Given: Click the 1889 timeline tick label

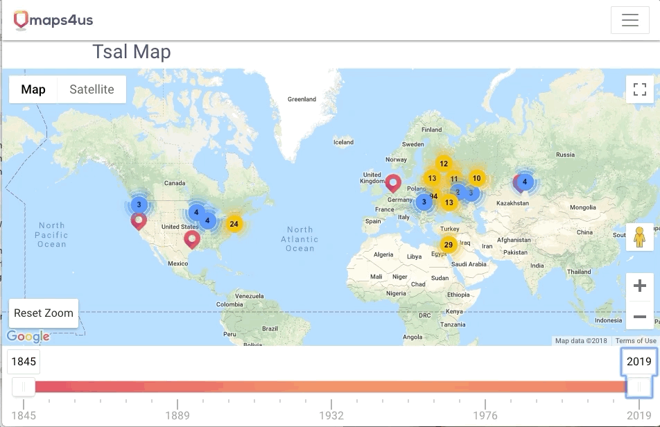Looking at the screenshot, I should [177, 416].
